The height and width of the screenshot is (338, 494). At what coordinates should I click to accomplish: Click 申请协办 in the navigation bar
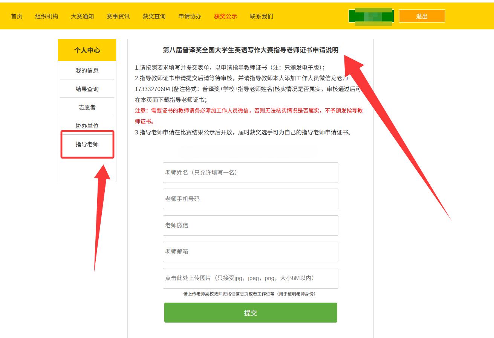coord(190,16)
